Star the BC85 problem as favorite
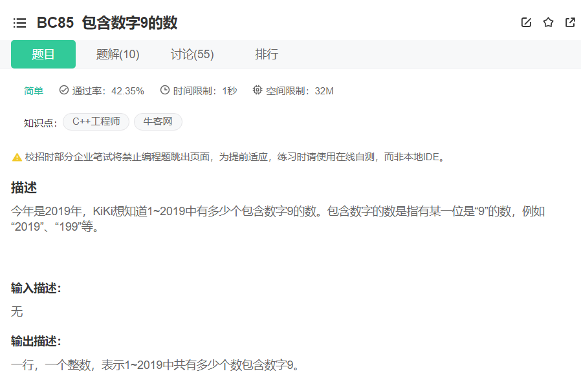 [548, 22]
